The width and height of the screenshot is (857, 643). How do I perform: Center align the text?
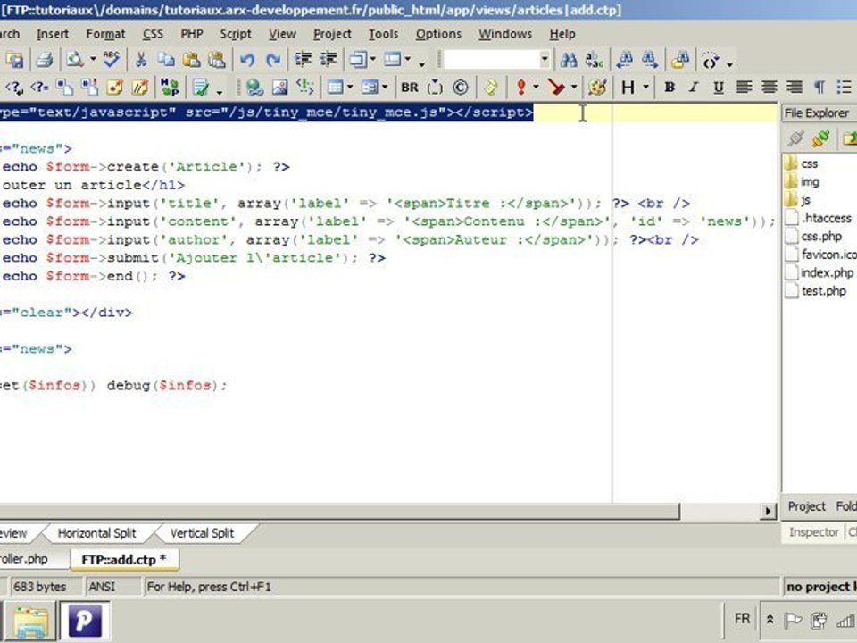click(769, 87)
